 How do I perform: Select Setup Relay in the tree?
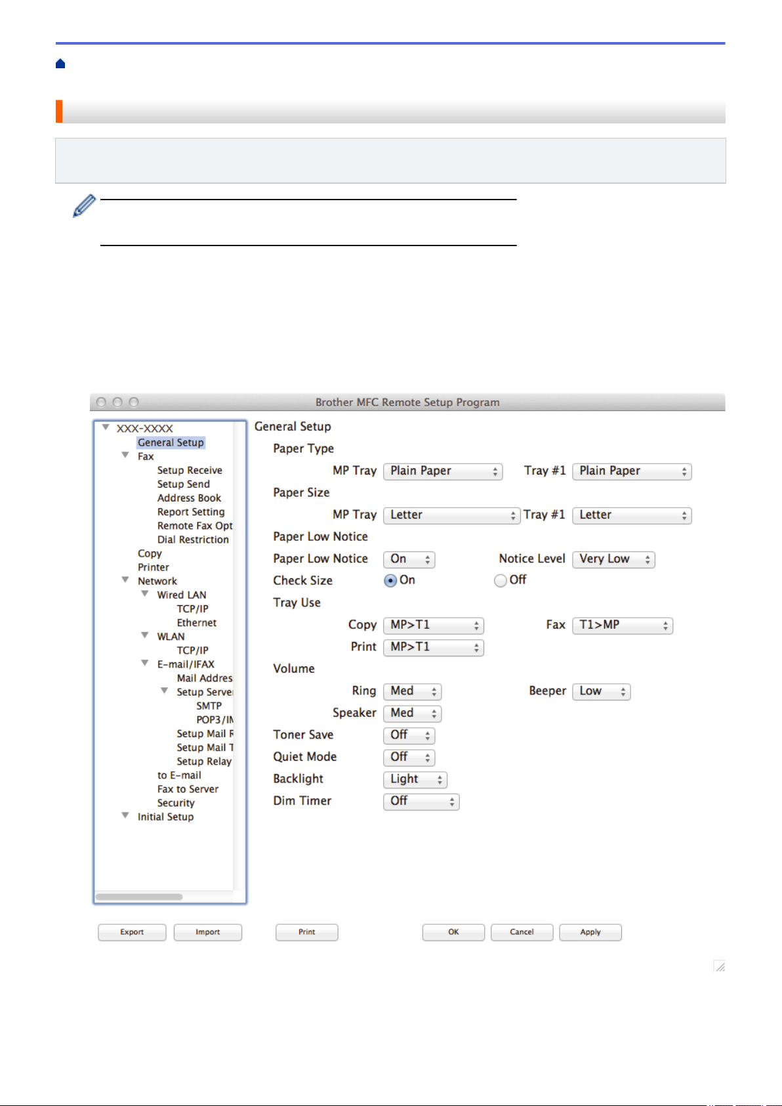[204, 761]
